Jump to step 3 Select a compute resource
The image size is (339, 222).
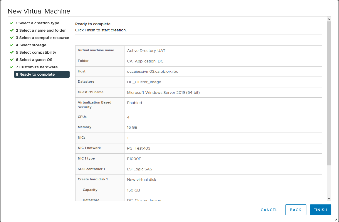(42, 38)
